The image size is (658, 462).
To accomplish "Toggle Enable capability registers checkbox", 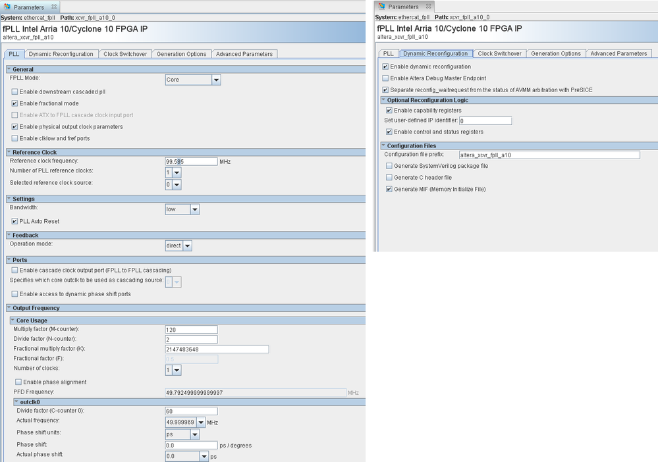I will pyautogui.click(x=389, y=111).
